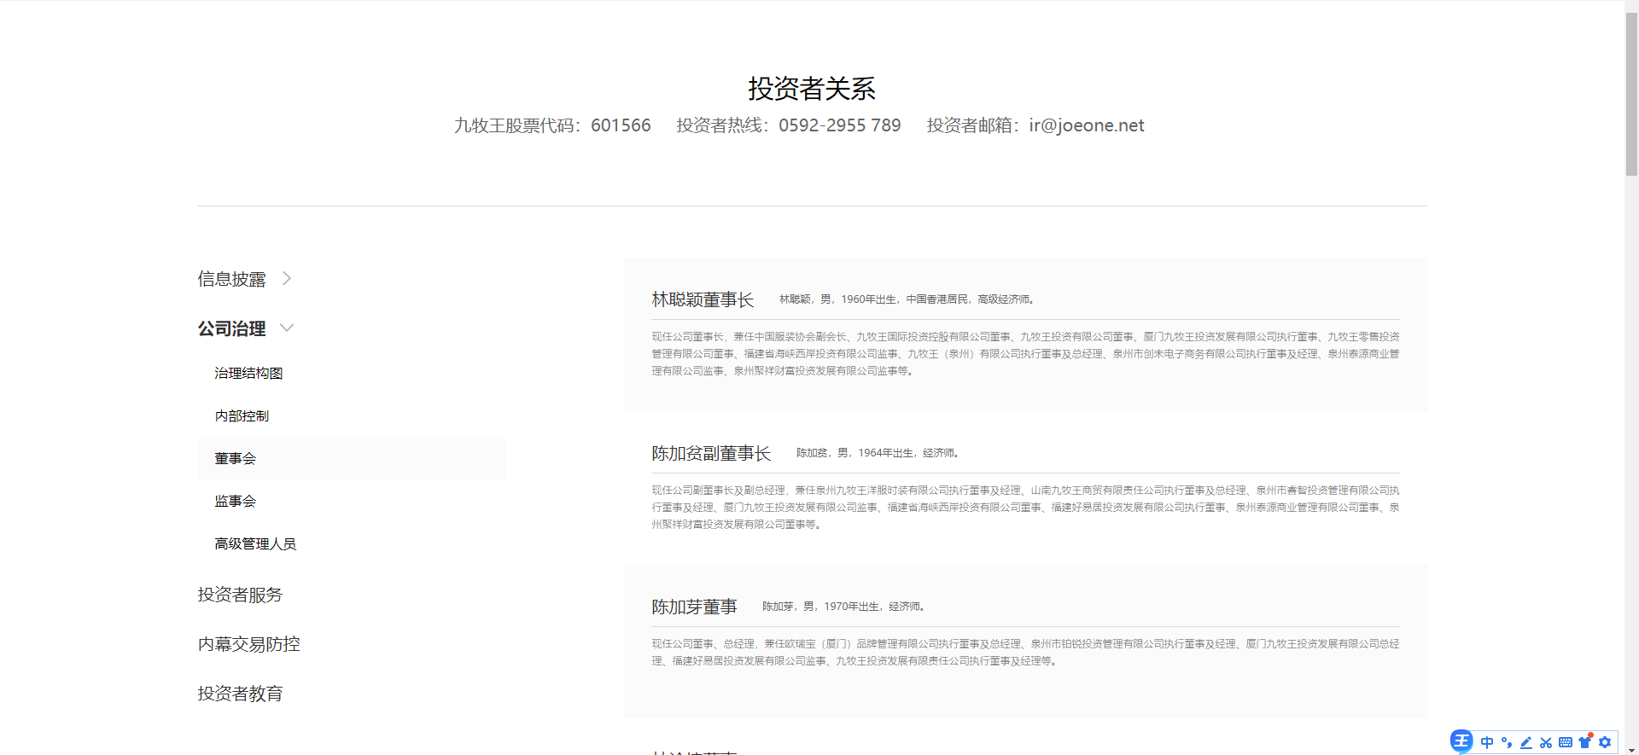This screenshot has height=755, width=1639.
Task: Click the vertical scrollbar thumb
Action: pyautogui.click(x=1631, y=94)
